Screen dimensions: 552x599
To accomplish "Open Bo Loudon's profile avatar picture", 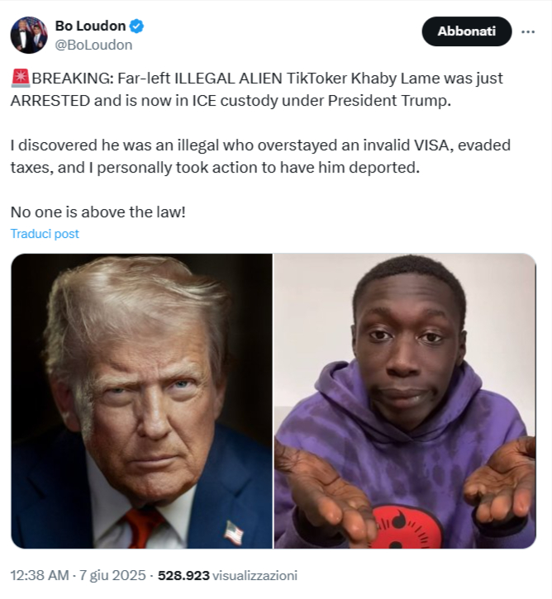I will click(29, 35).
